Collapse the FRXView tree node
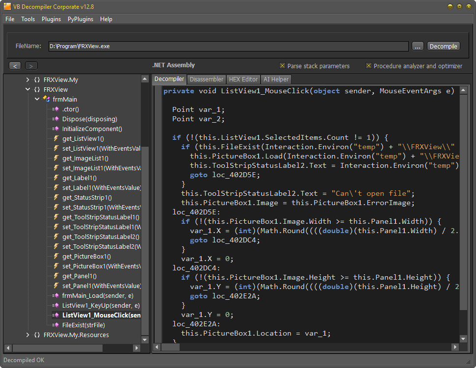The height and width of the screenshot is (368, 476). pos(27,89)
